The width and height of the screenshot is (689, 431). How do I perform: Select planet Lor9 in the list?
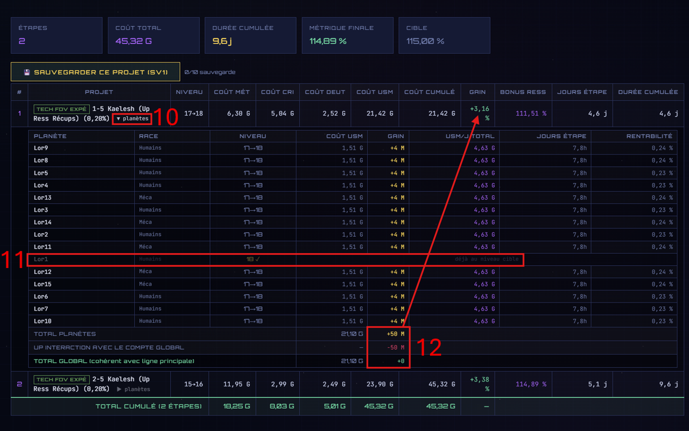click(41, 148)
